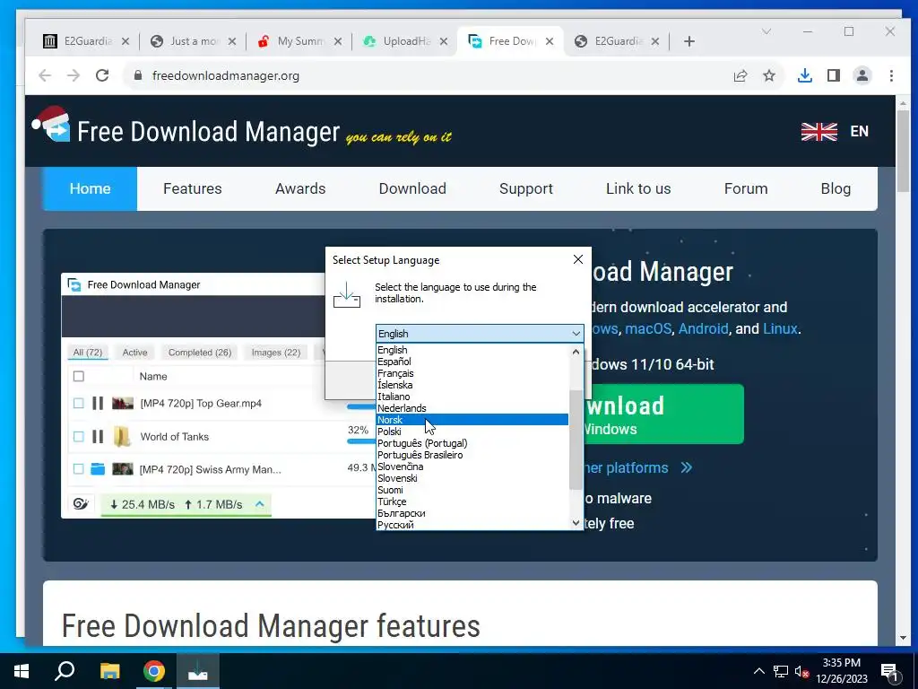Click the green Download for Windows button
The width and height of the screenshot is (918, 689).
pos(667,414)
